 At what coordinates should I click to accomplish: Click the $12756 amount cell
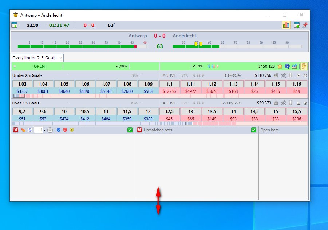(x=169, y=91)
